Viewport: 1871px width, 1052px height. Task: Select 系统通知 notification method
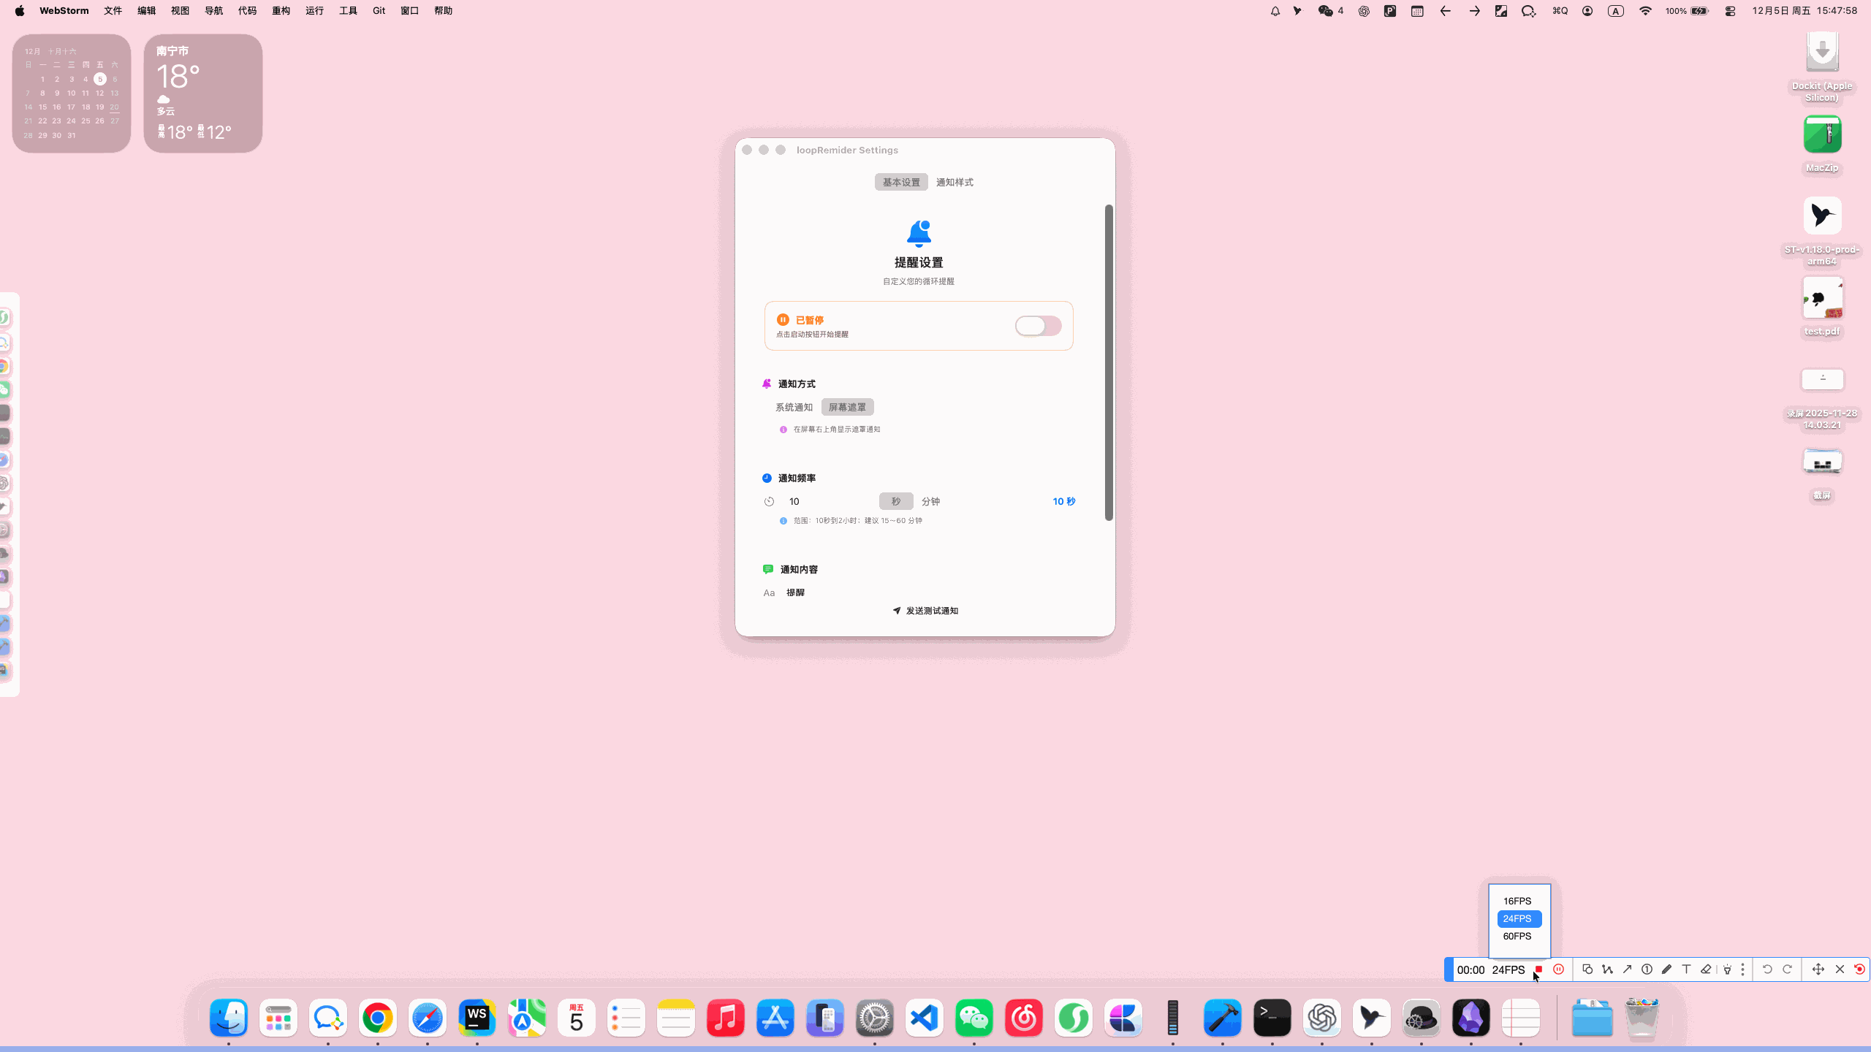tap(794, 407)
